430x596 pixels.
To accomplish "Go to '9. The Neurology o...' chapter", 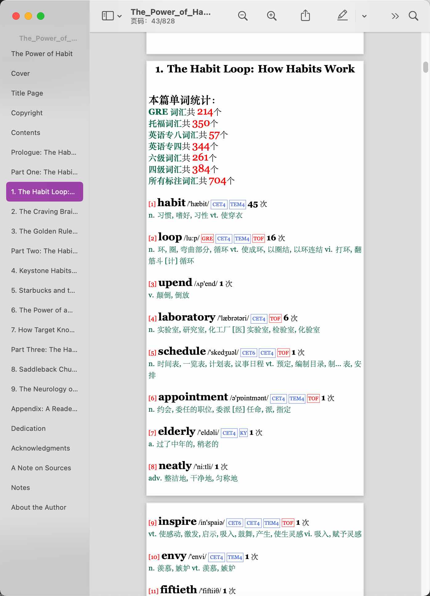I will pos(44,389).
